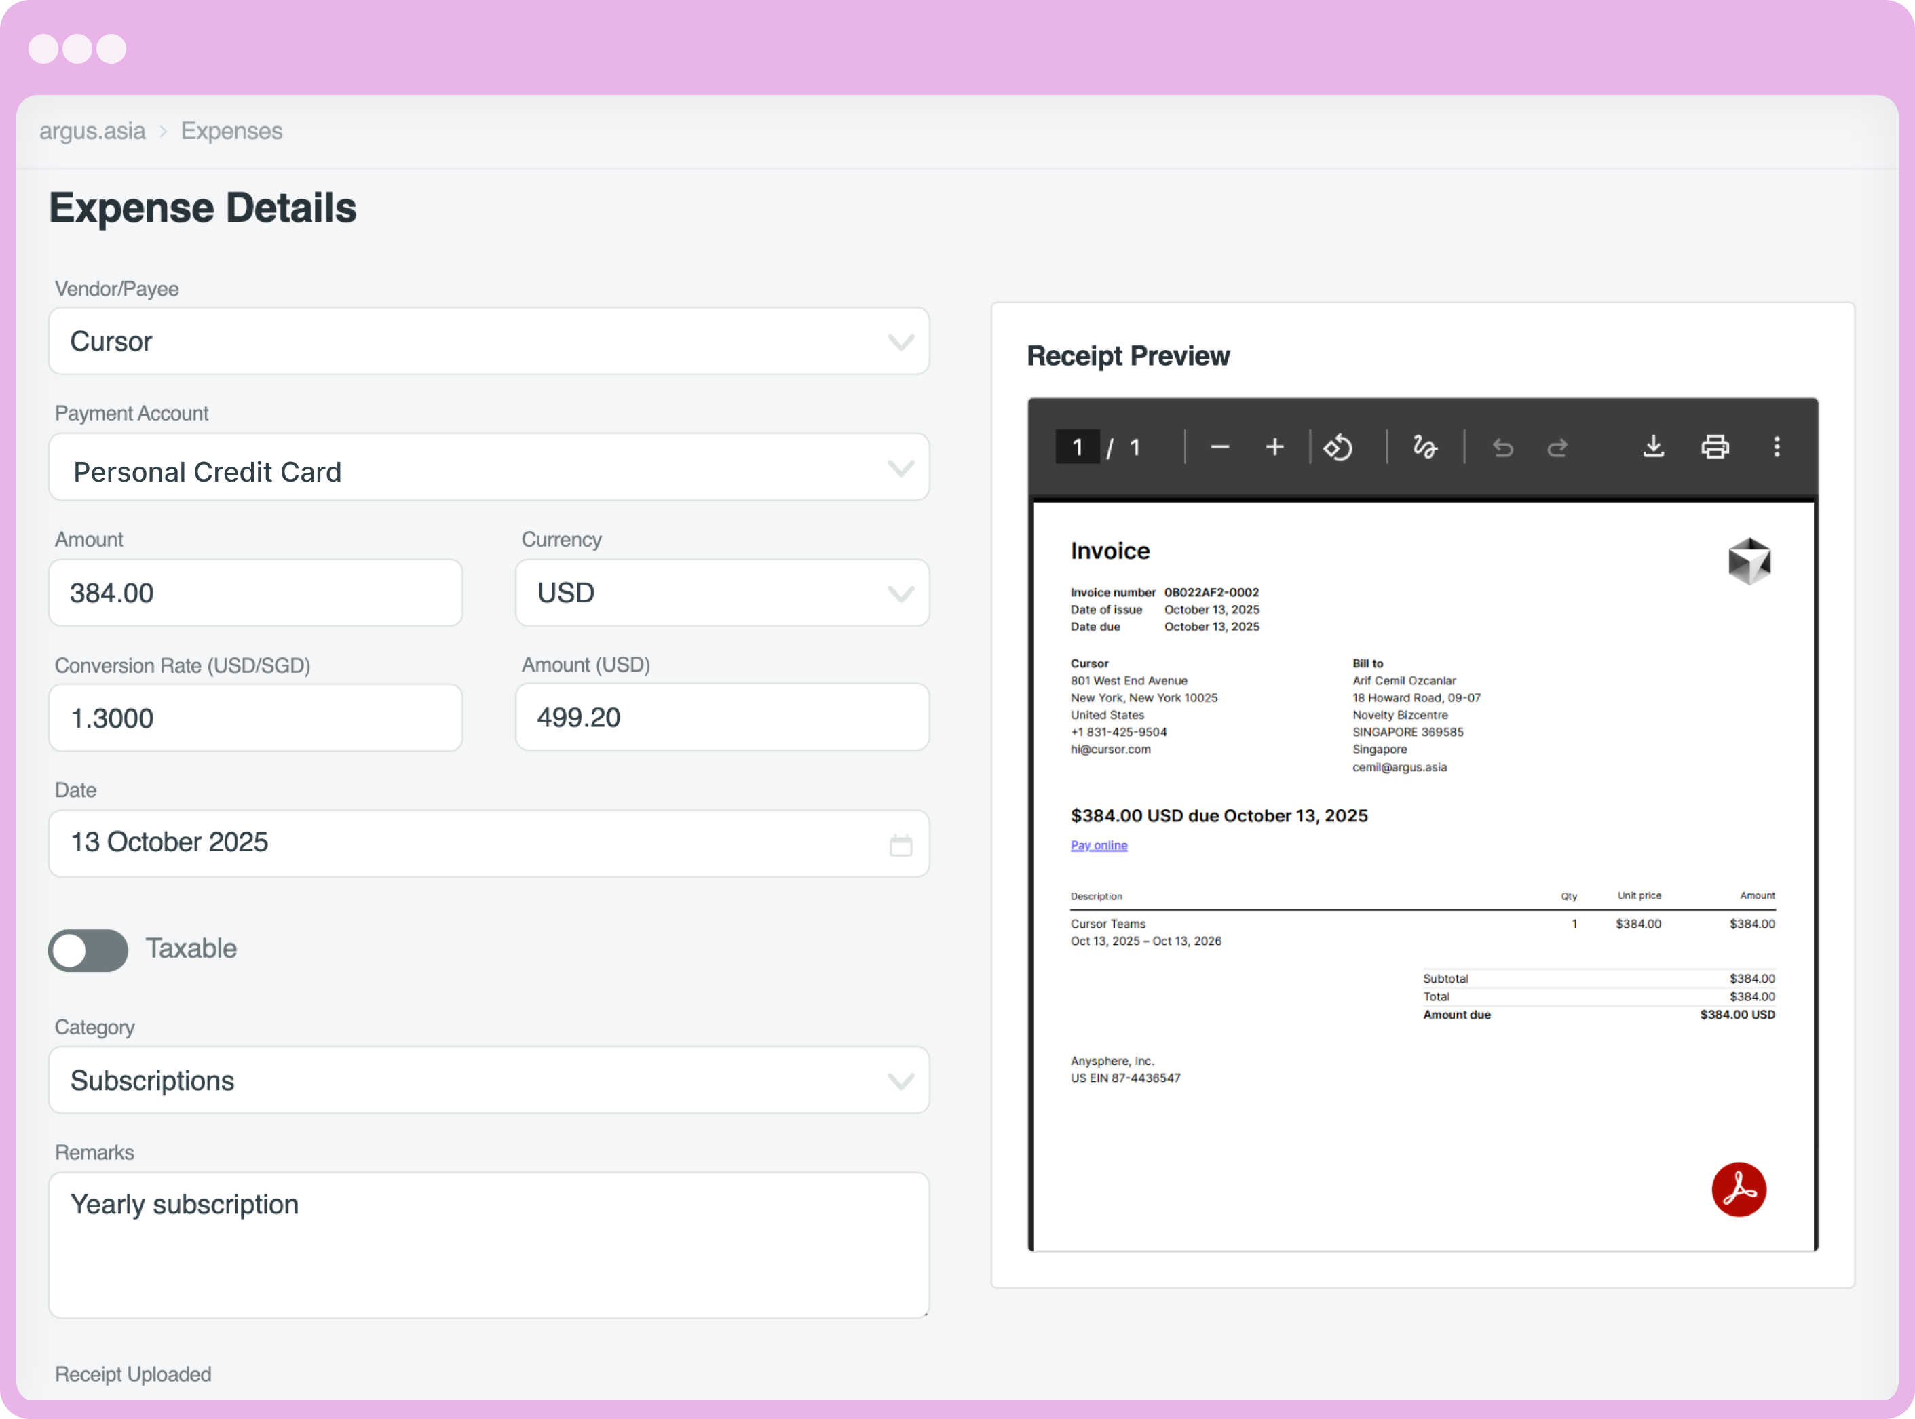Click the Adobe Acrobat badge on the invoice
1915x1419 pixels.
click(1739, 1190)
